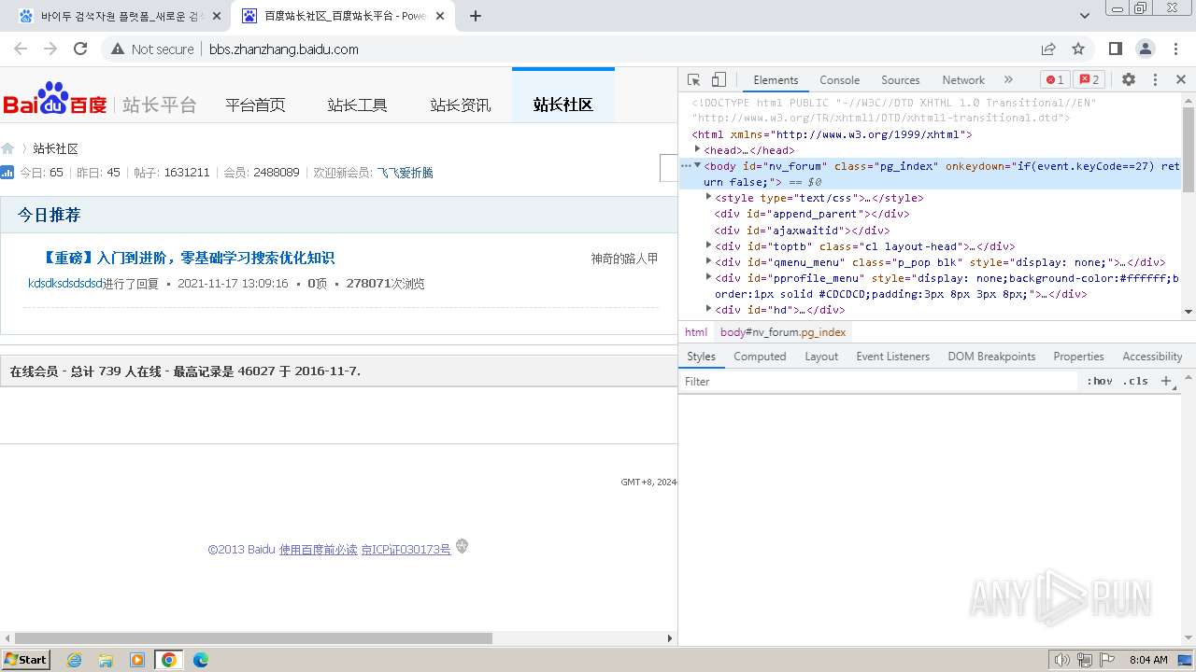Open the Accessibility tab
Image resolution: width=1196 pixels, height=672 pixels.
1152,357
